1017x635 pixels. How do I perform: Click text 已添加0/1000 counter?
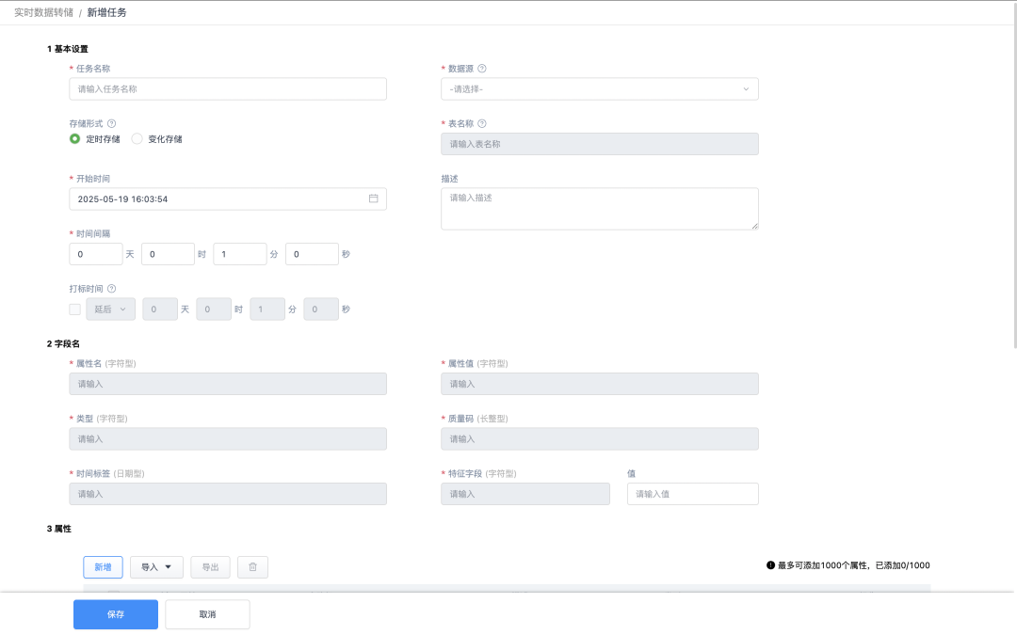point(903,565)
